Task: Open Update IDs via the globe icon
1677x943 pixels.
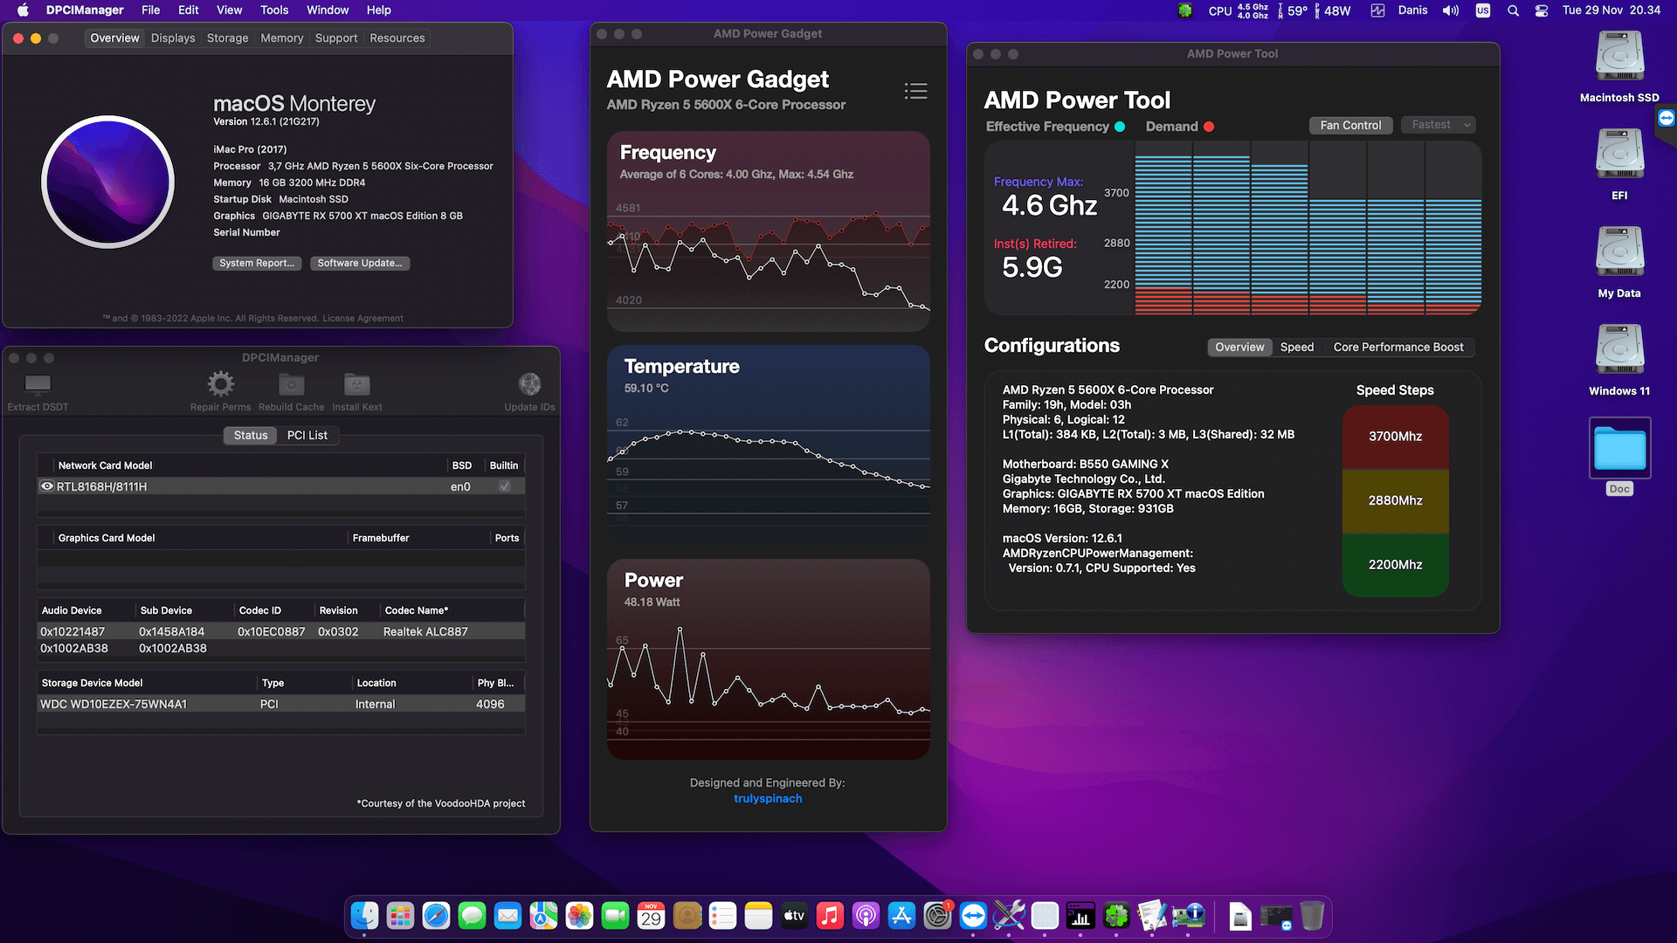Action: tap(529, 382)
